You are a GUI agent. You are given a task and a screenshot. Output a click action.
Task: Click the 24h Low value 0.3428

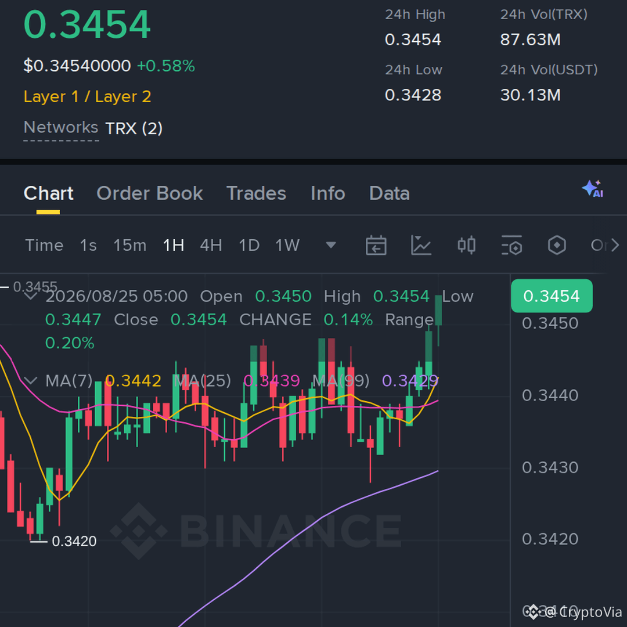413,95
